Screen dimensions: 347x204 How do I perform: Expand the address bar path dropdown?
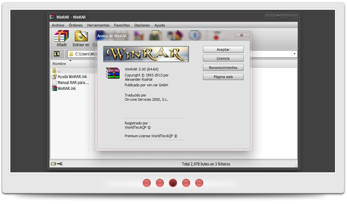tap(295, 54)
